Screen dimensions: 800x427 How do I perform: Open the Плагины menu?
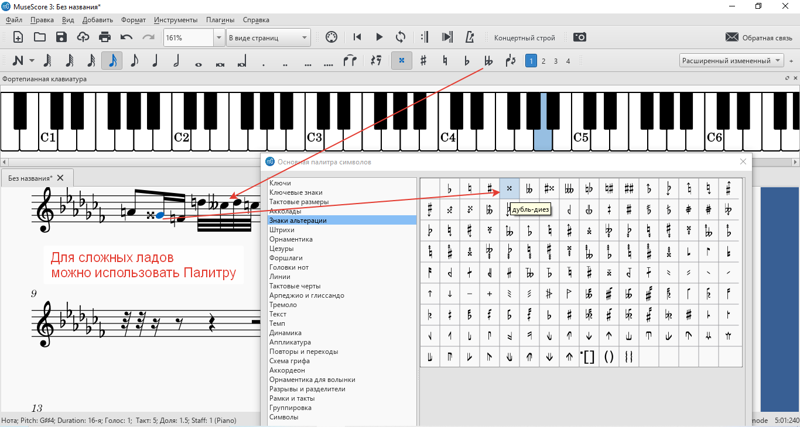pos(220,20)
